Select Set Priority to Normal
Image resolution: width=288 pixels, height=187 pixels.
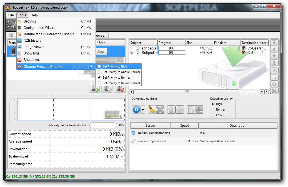(x=119, y=78)
